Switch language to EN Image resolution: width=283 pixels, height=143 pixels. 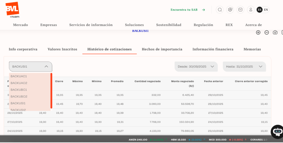coord(266,10)
